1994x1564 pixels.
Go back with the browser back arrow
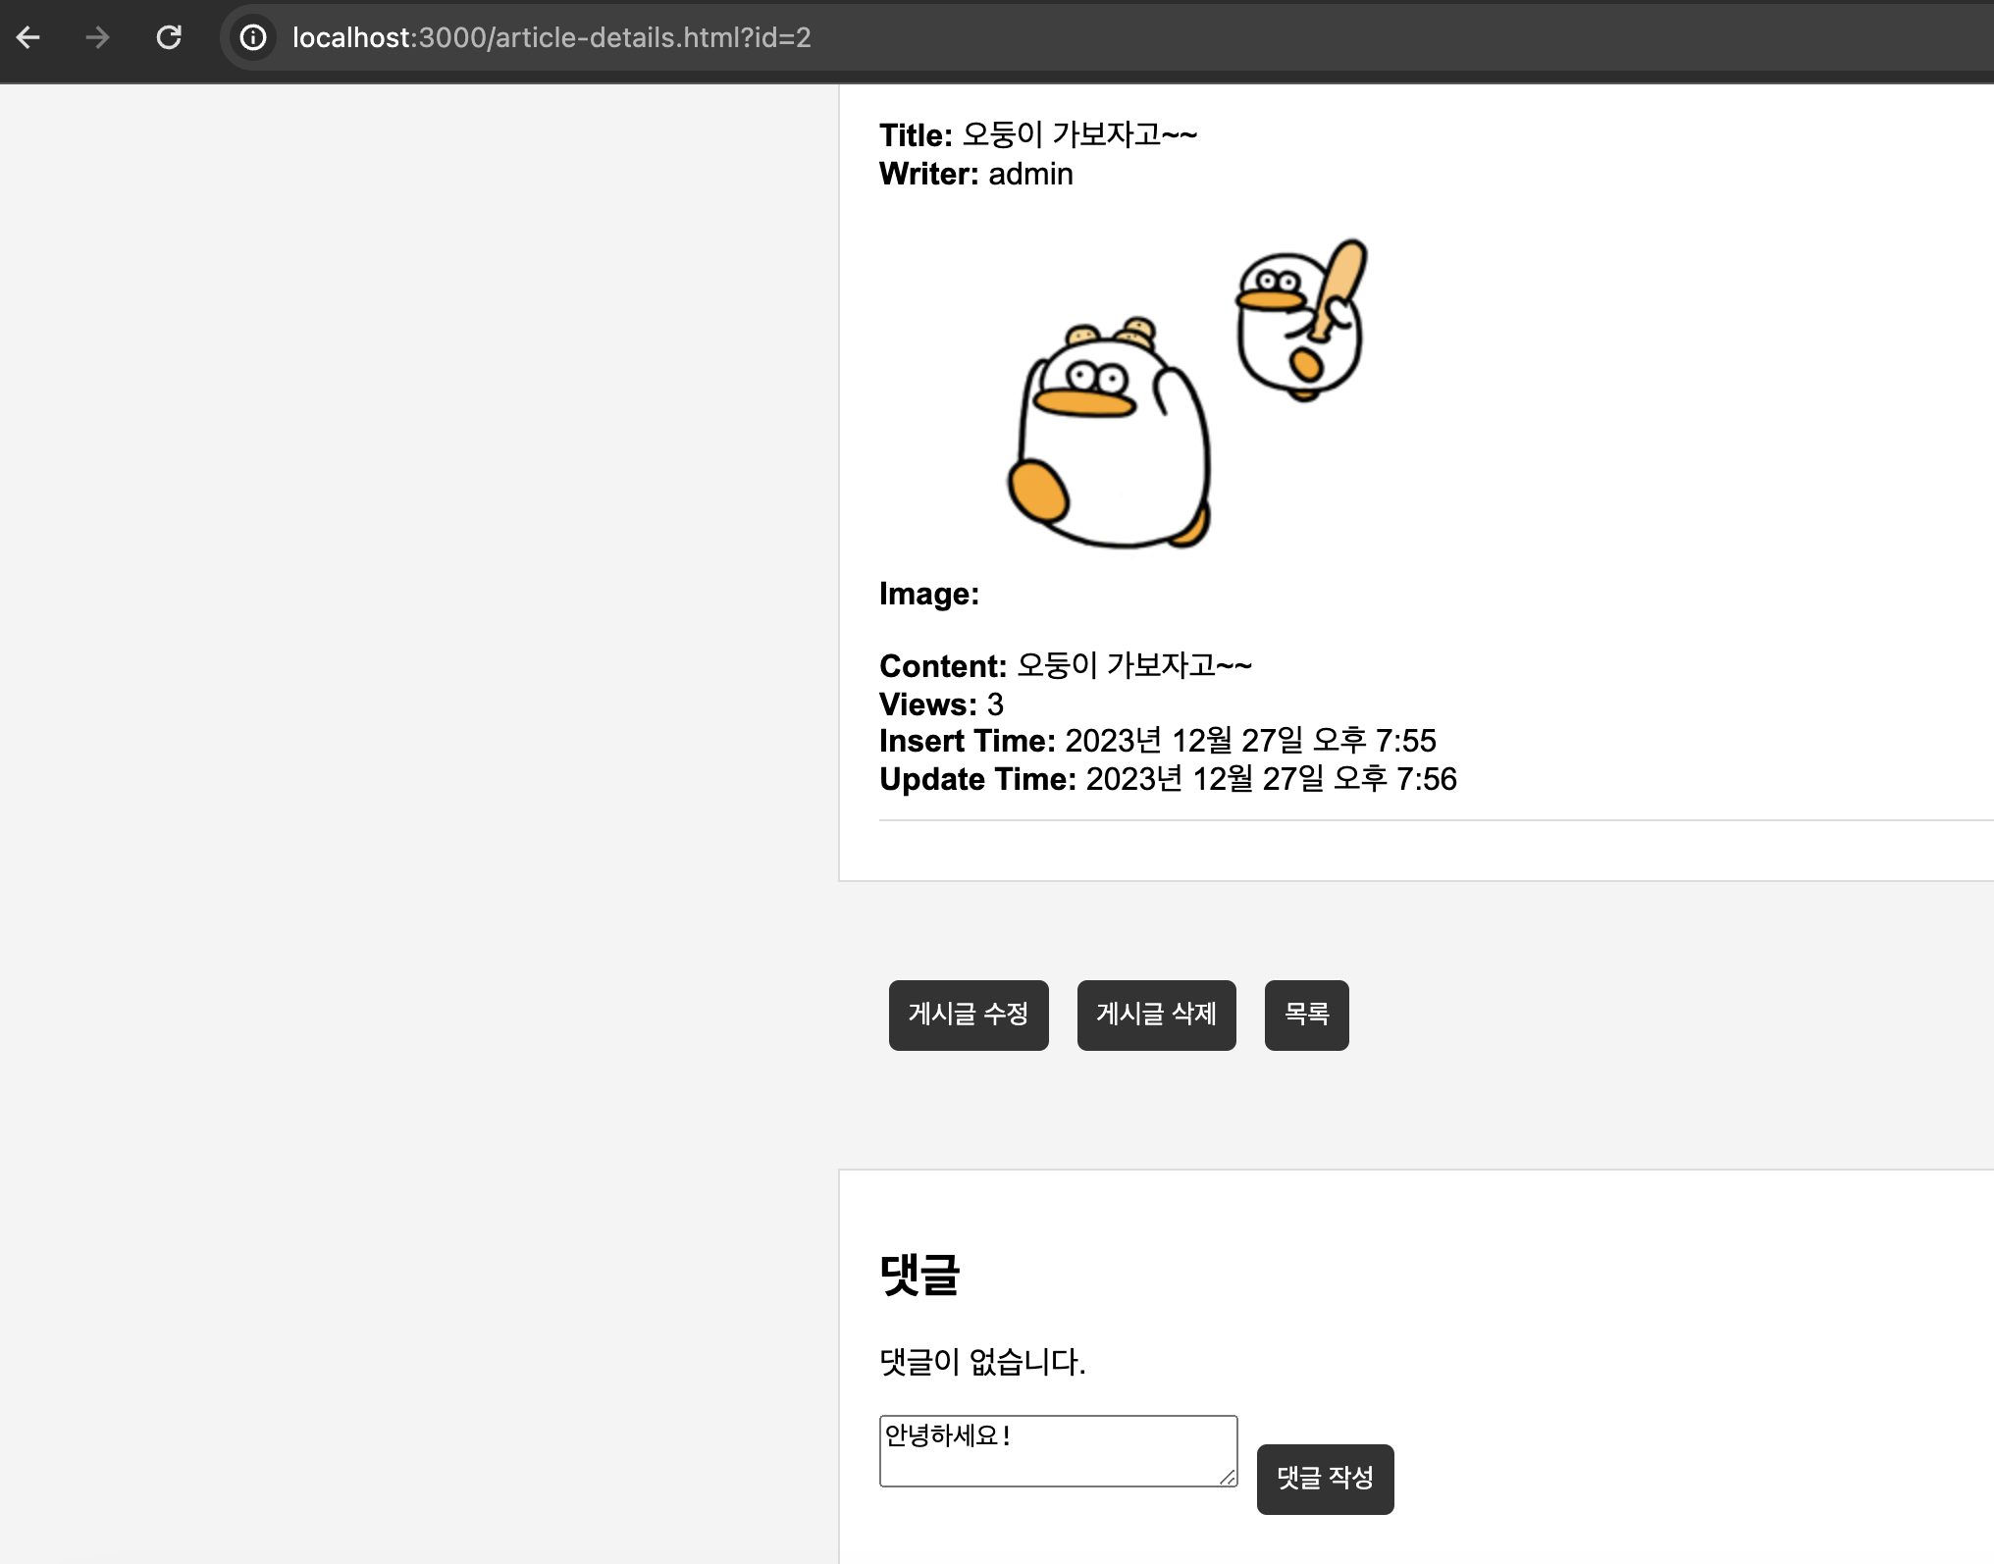coord(28,37)
